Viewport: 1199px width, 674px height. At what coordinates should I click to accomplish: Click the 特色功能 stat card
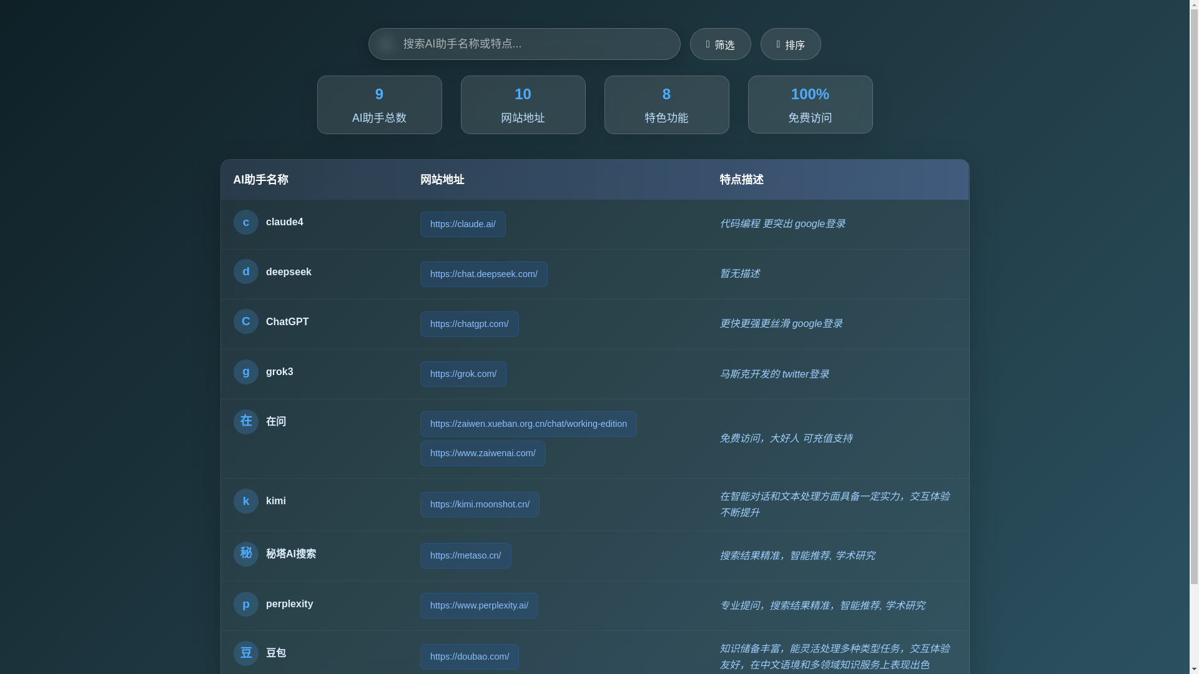point(666,105)
